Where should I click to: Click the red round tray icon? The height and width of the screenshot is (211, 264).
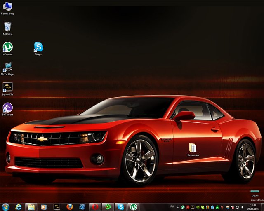coord(188,207)
